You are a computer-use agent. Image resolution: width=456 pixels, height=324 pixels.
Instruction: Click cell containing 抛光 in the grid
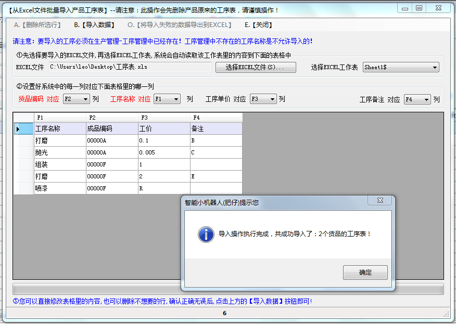59,152
